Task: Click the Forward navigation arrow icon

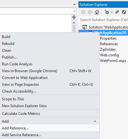Action: click(x=90, y=12)
